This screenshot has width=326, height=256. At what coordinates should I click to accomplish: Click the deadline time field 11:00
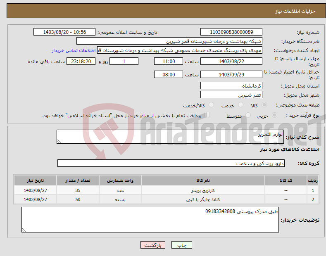169,61
